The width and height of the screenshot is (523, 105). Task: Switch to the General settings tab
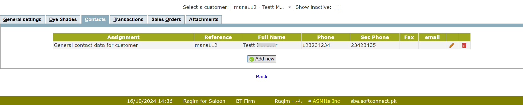22,19
